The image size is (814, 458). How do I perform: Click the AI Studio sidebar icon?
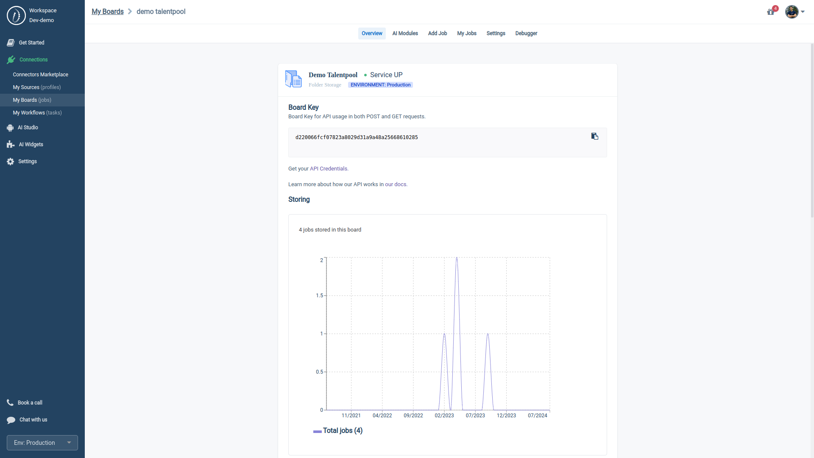tap(10, 128)
